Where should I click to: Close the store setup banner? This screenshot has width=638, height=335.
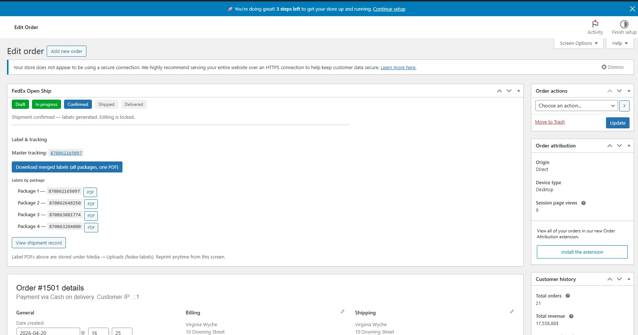pyautogui.click(x=632, y=9)
